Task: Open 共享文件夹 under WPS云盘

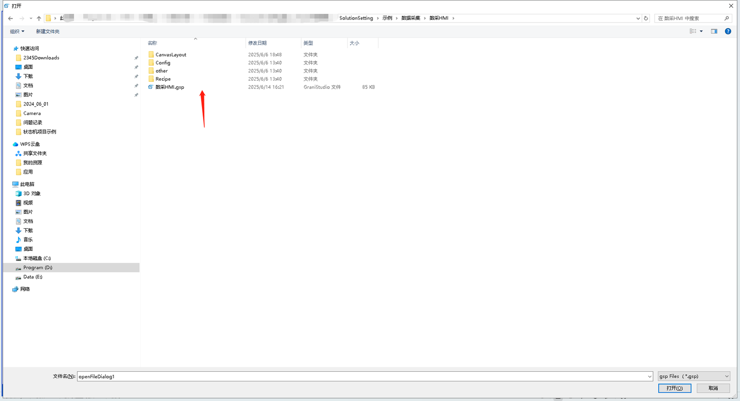Action: pyautogui.click(x=35, y=153)
